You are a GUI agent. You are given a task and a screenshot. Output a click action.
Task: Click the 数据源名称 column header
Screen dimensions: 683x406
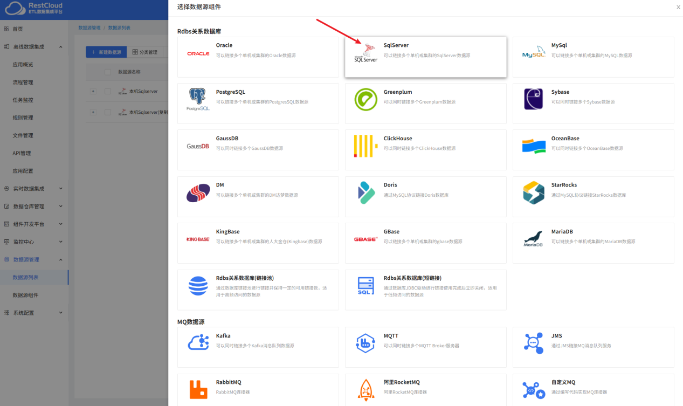pos(129,72)
